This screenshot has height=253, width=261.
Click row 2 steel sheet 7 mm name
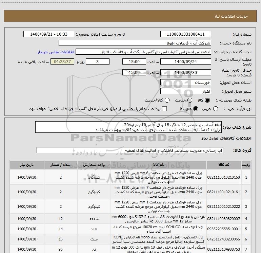[159, 192]
